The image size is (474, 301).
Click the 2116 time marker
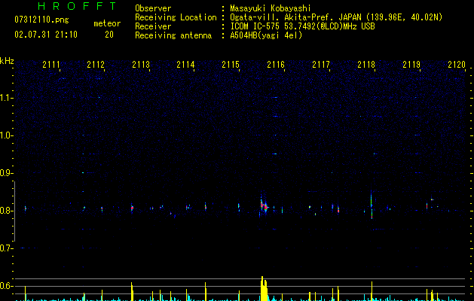pos(276,65)
